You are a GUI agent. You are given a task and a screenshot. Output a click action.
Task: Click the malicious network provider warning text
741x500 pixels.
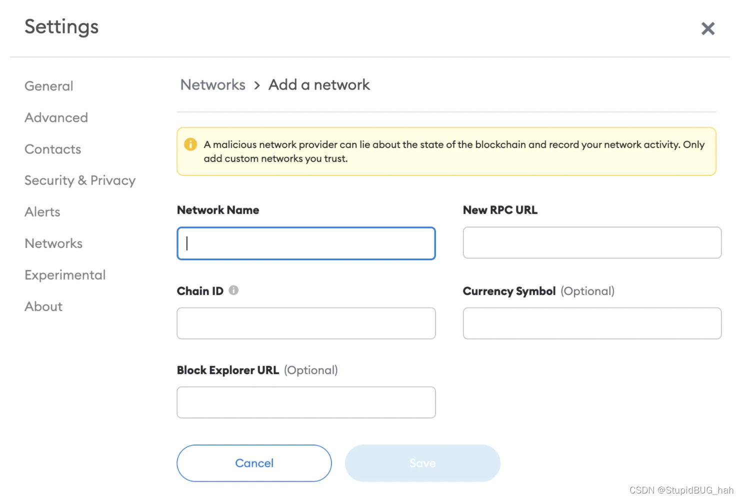[x=454, y=151]
